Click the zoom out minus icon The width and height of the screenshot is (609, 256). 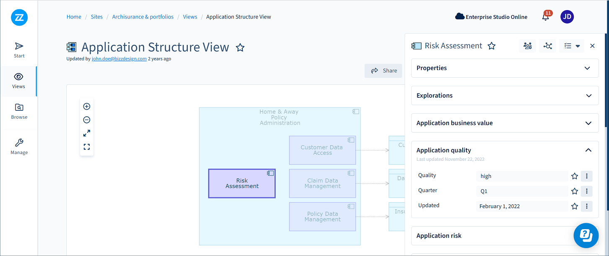pos(87,120)
